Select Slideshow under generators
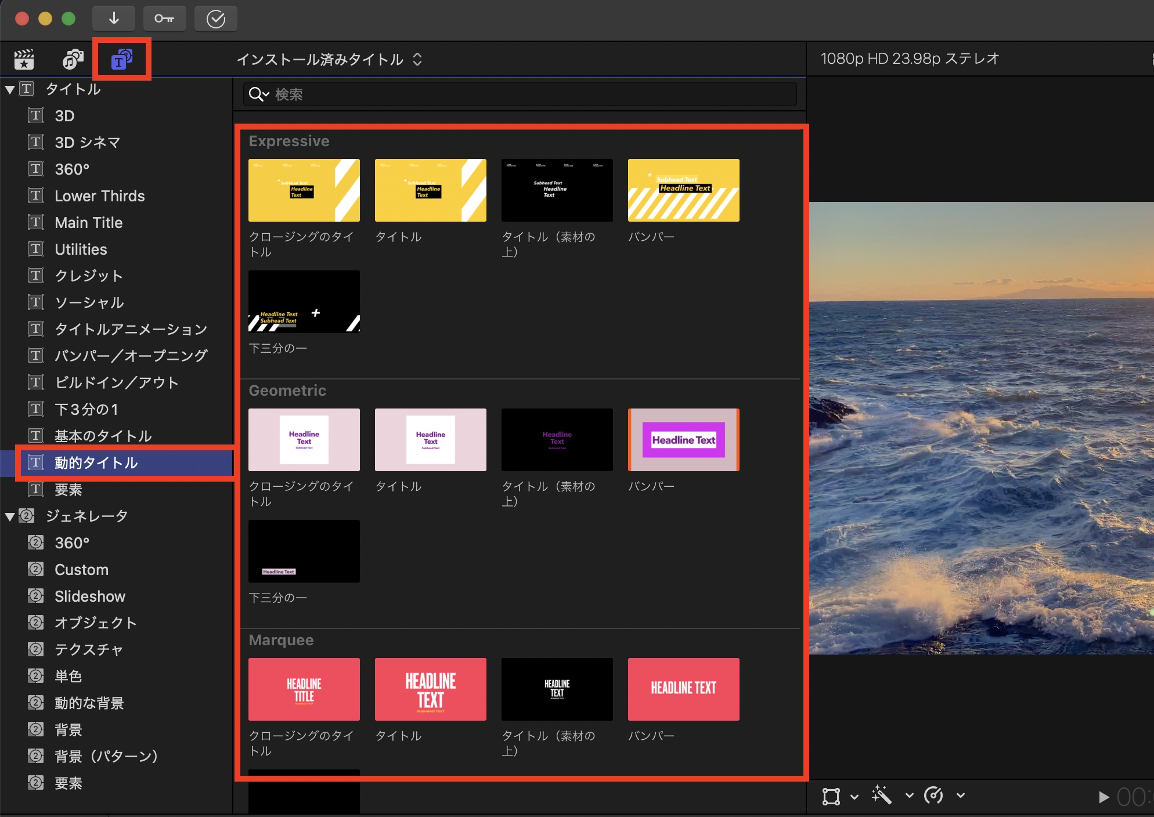 pyautogui.click(x=89, y=597)
